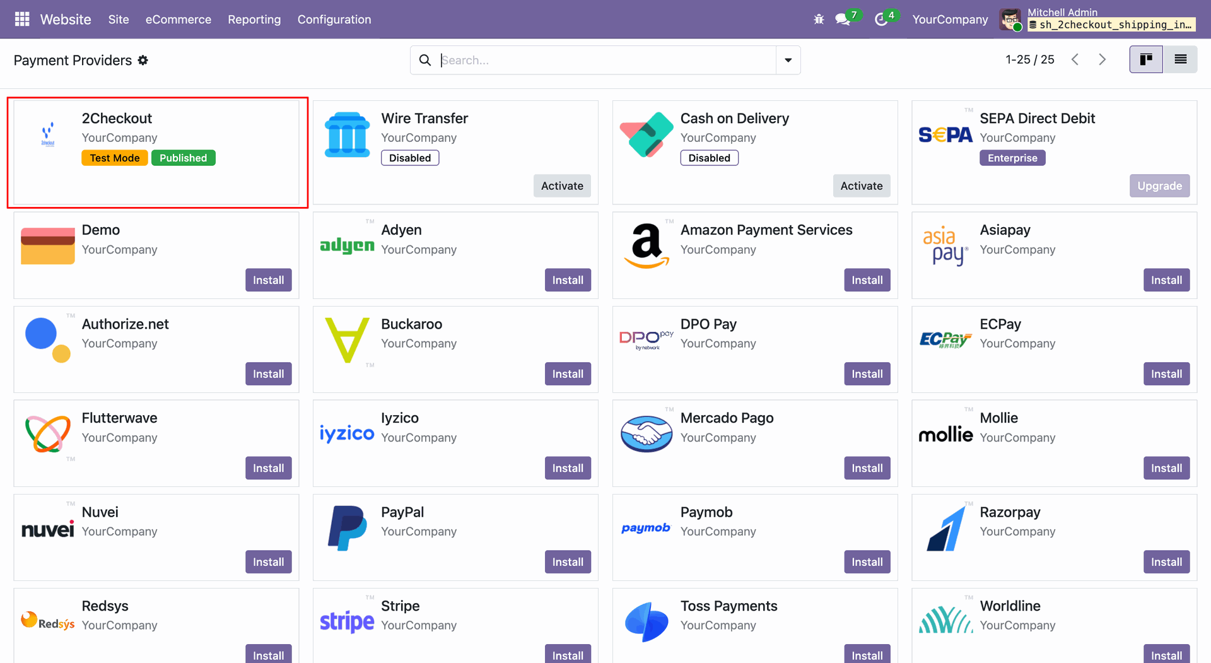Screen dimensions: 1211x663
Task: Click the SEPA logo
Action: 945,134
